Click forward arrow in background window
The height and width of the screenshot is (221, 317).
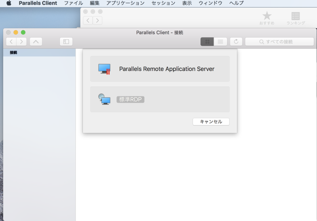(97, 21)
